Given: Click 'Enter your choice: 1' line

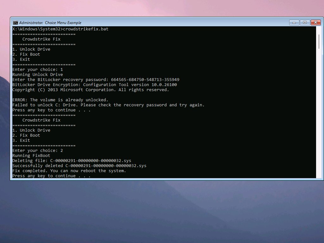Looking at the screenshot, I should (x=38, y=69).
